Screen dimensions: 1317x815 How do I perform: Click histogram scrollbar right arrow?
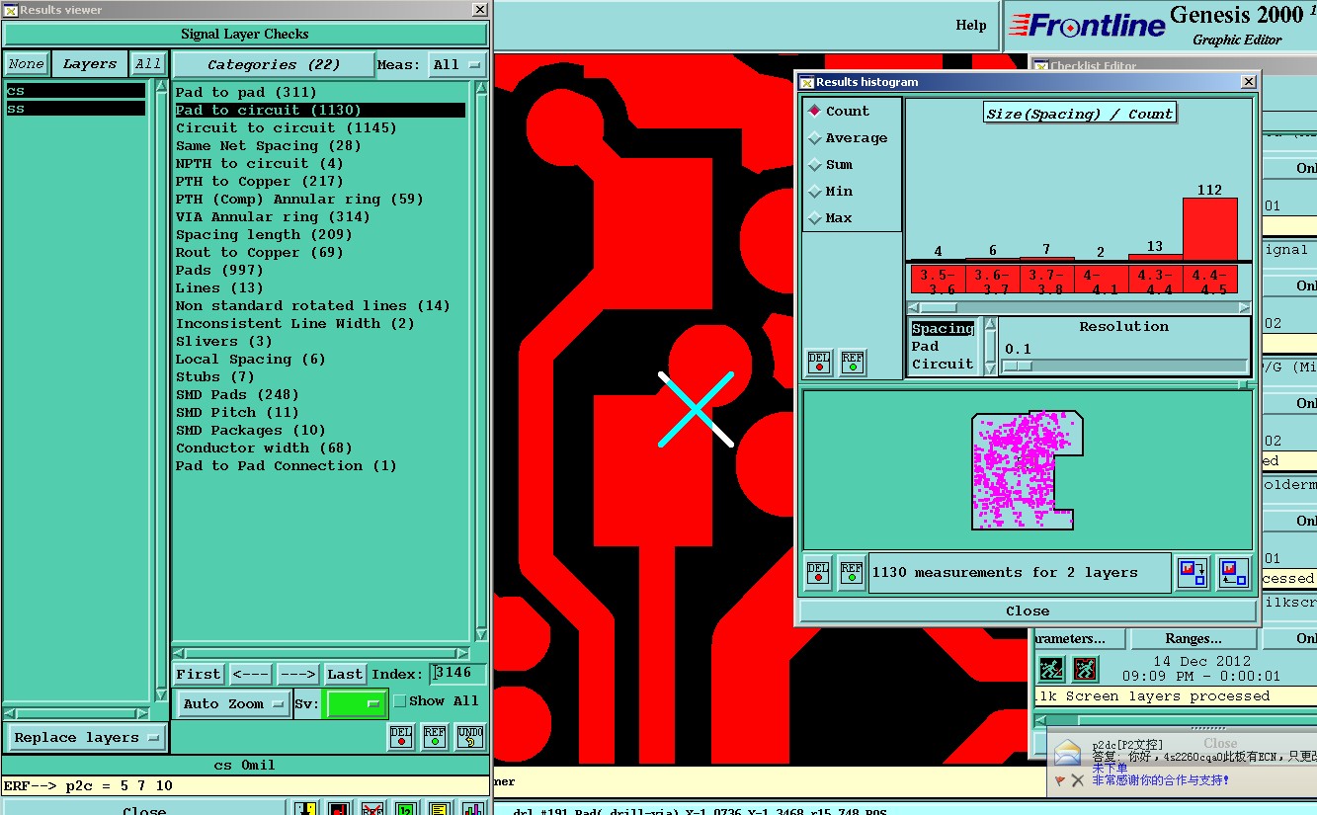point(1244,307)
